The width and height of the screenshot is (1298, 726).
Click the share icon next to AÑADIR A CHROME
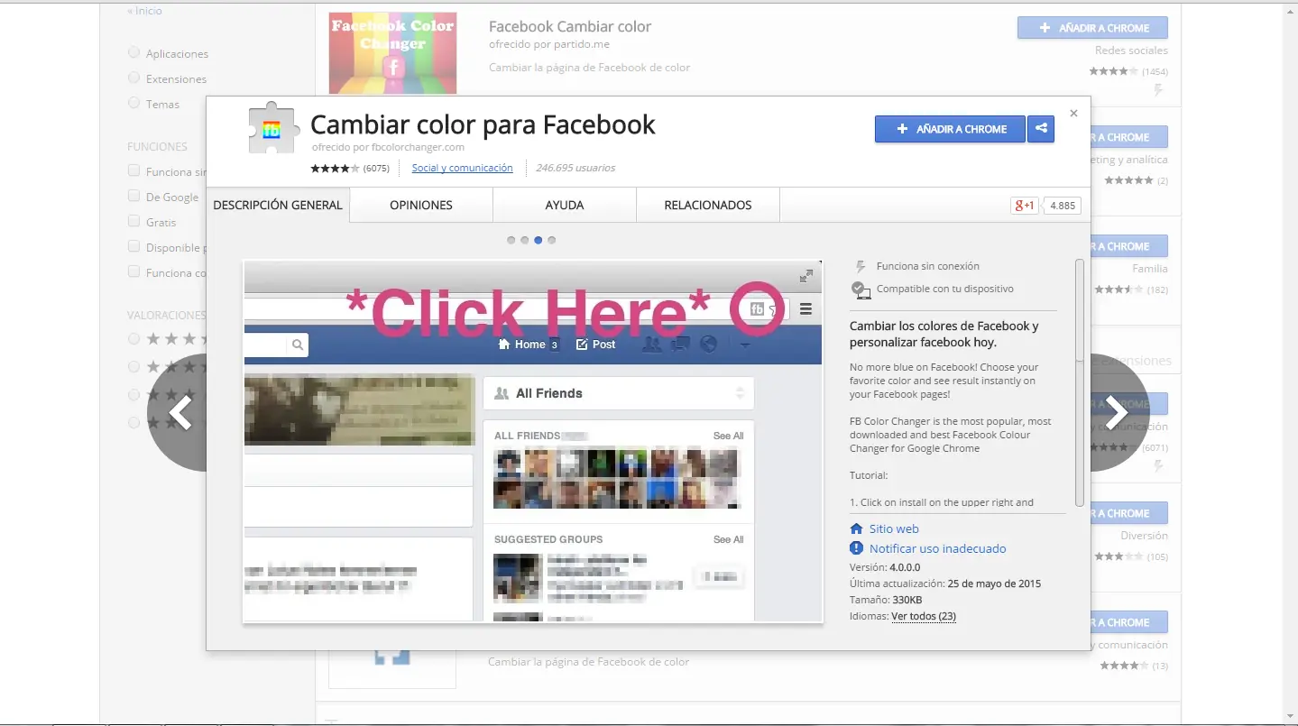(x=1041, y=129)
